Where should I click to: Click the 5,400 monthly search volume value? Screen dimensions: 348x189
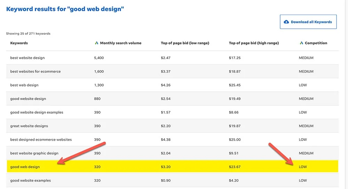tap(99, 58)
